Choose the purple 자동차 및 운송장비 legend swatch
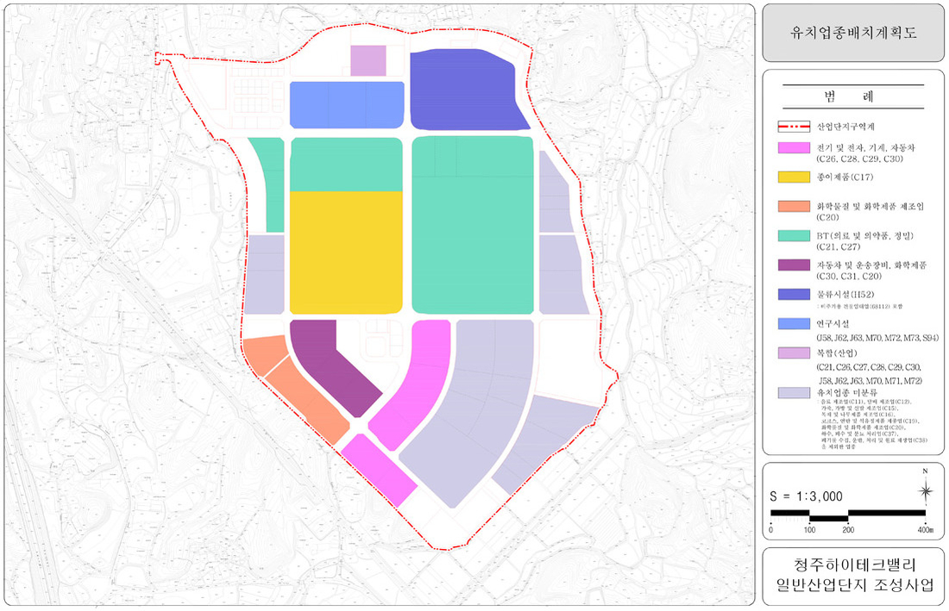Image resolution: width=949 pixels, height=611 pixels. click(x=795, y=265)
